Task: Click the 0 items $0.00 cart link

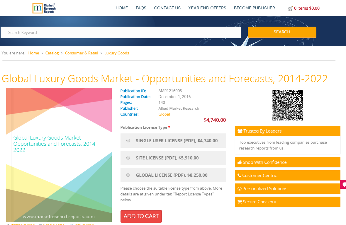Action: pos(307,8)
